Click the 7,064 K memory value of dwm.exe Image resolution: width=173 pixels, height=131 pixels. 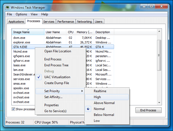pos(87,38)
